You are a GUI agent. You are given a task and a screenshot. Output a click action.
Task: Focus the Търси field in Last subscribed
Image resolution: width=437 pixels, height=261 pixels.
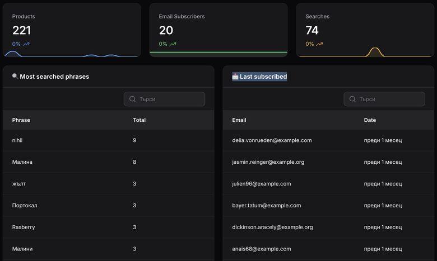384,99
